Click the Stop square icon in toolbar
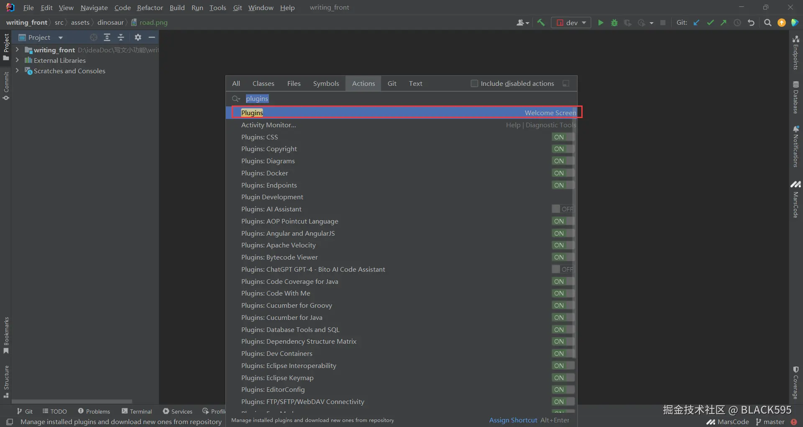The image size is (803, 427). tap(663, 23)
